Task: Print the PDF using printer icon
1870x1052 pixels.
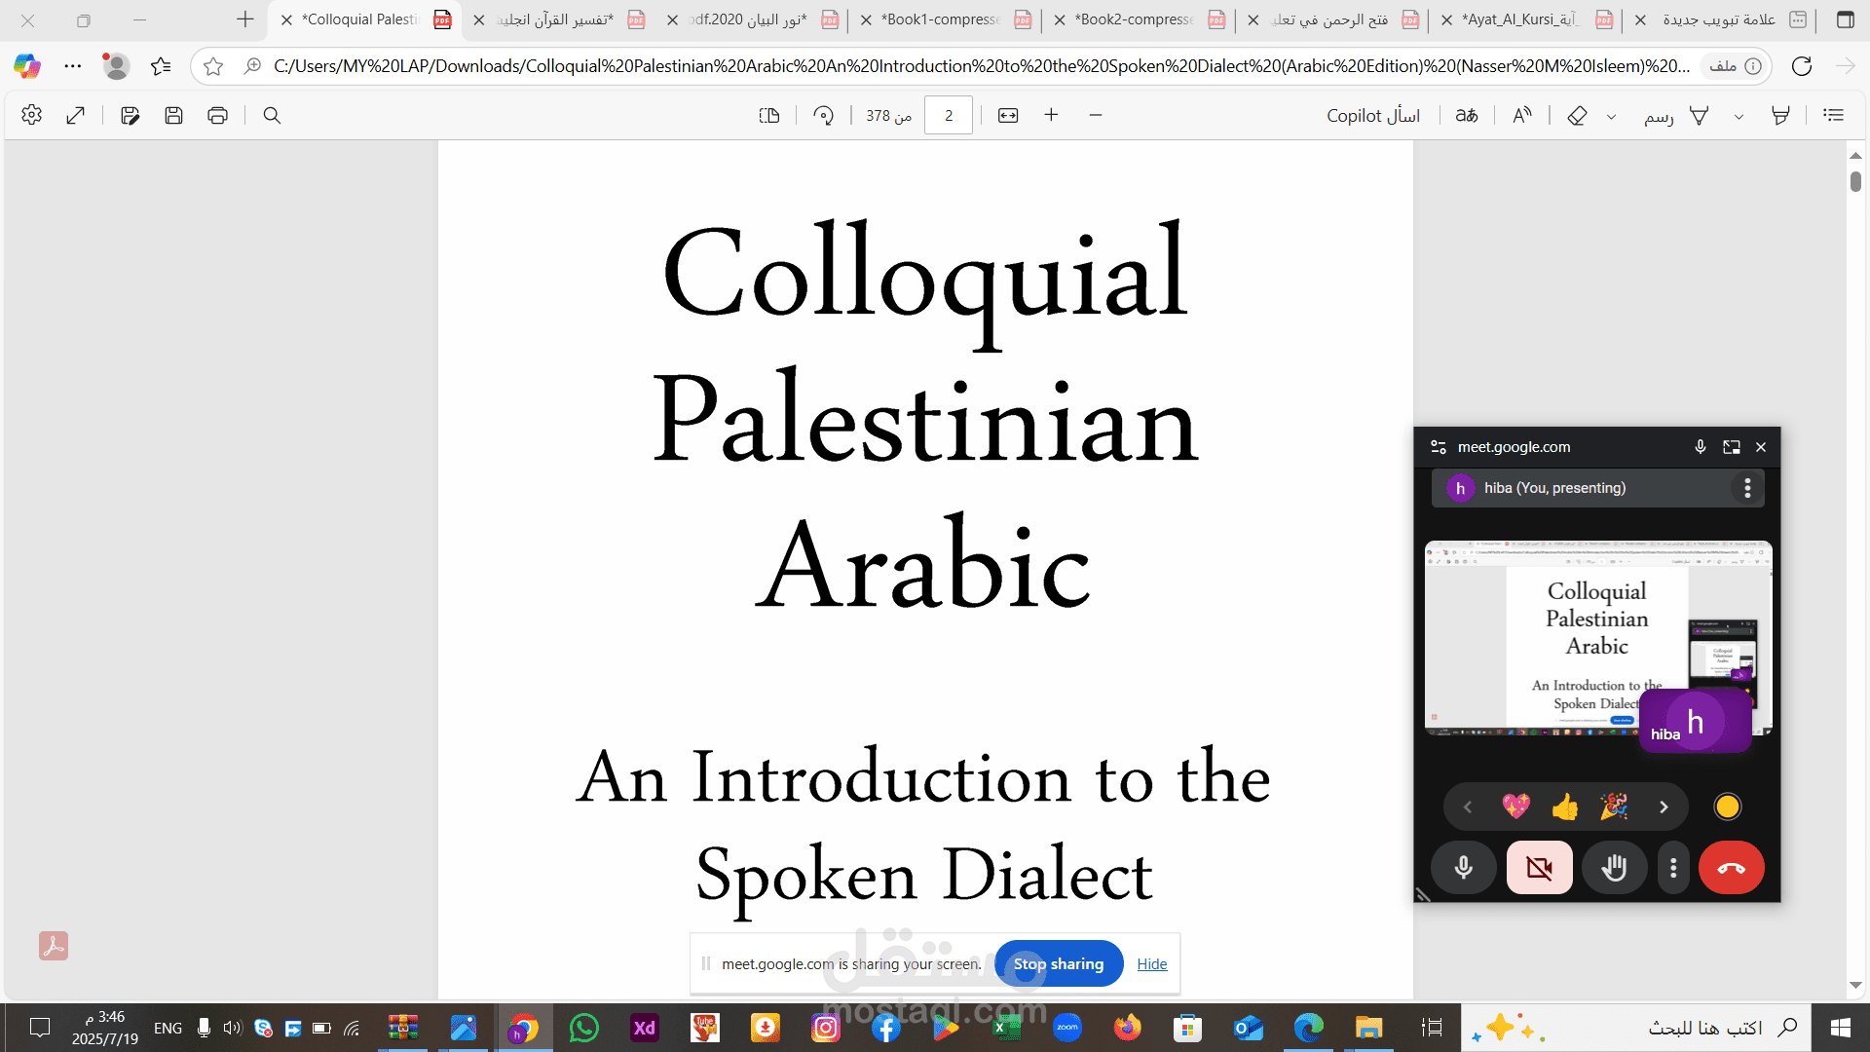Action: click(217, 115)
